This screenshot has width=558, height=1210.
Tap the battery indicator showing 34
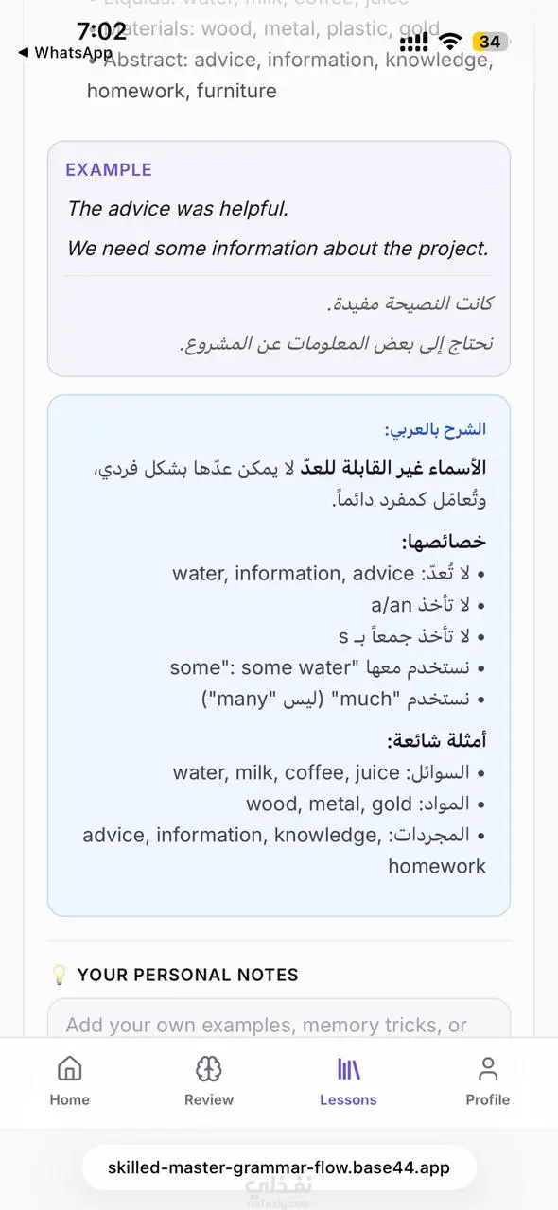pyautogui.click(x=490, y=42)
